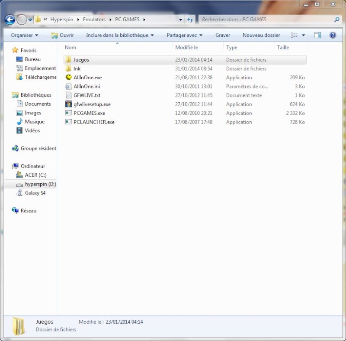Open recent locations dropdown next to Forward
Screen dimensions: 346x341
[30, 19]
